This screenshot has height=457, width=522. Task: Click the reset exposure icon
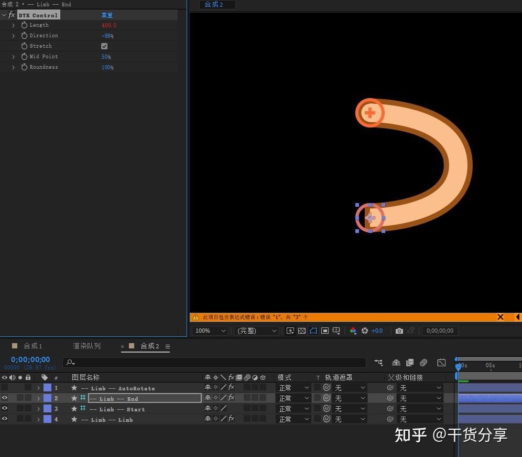[x=365, y=331]
